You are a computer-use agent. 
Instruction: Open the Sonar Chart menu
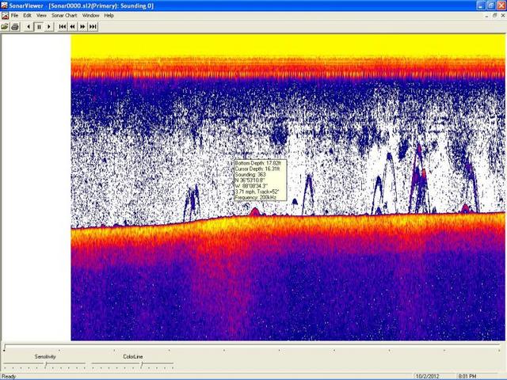64,16
